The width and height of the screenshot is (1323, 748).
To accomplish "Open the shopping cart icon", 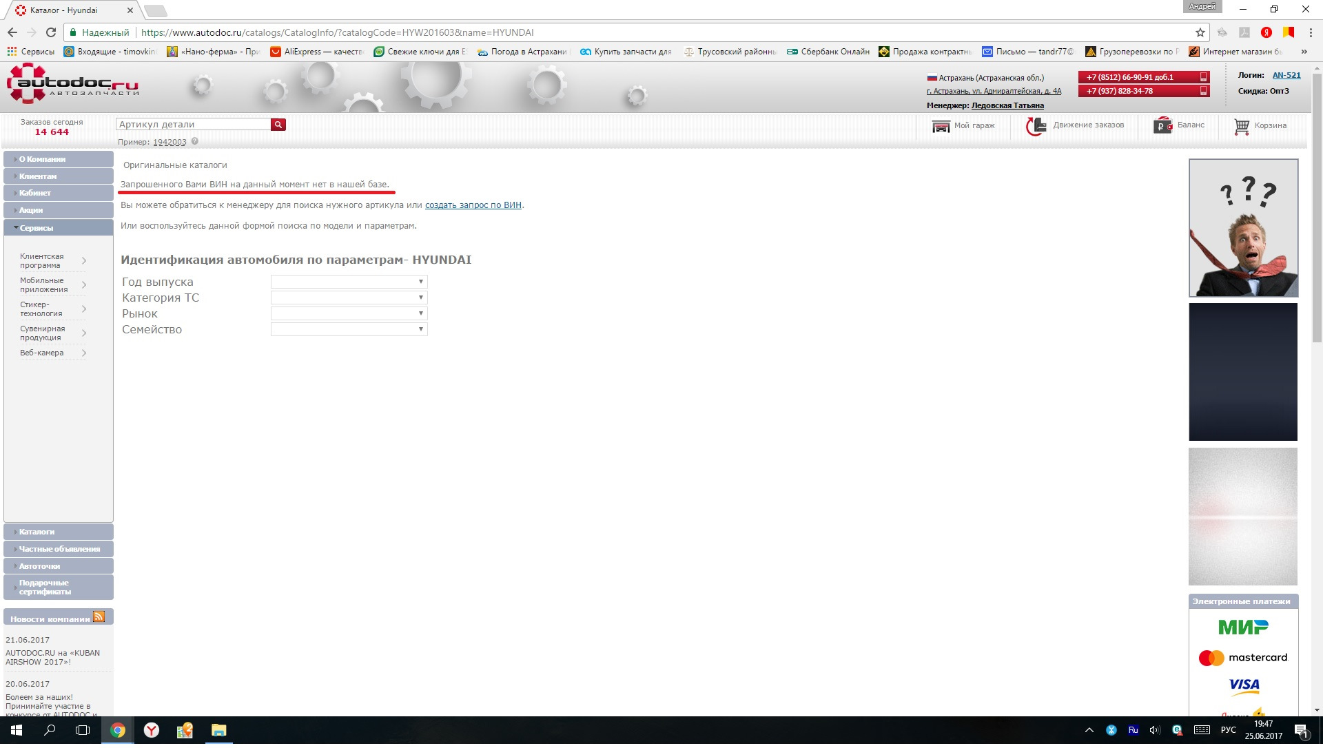I will tap(1241, 126).
